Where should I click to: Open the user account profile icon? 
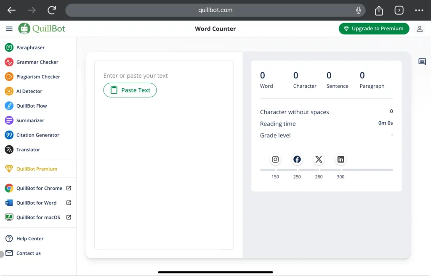420,29
